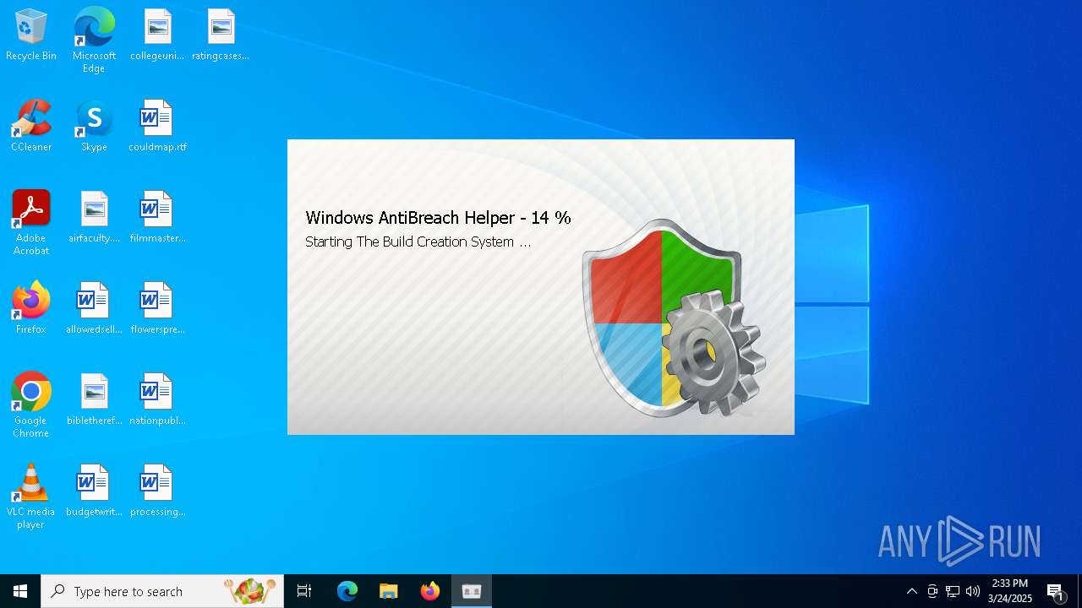Open the Adobe Acrobat desktop shortcut
Viewport: 1082px width, 608px height.
coord(31,223)
